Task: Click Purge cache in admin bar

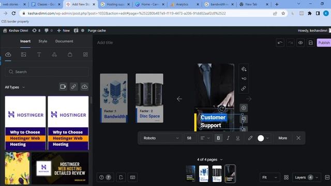Action: pos(97,30)
